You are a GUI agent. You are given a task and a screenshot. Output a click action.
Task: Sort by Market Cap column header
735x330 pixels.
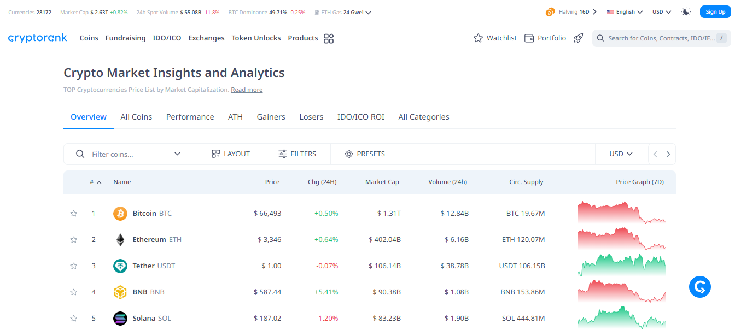coord(382,182)
